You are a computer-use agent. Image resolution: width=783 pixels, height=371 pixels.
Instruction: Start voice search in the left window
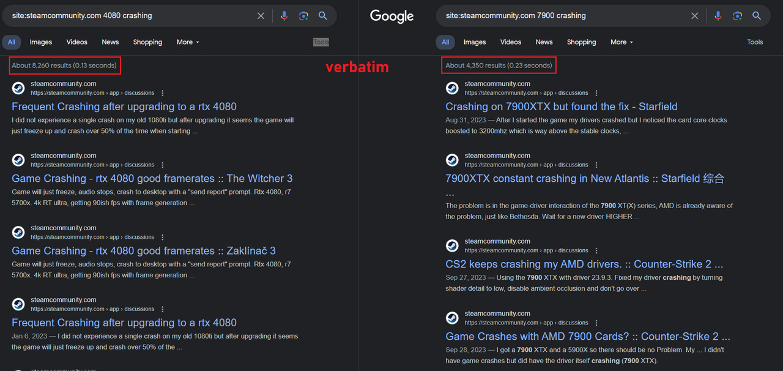coord(284,16)
